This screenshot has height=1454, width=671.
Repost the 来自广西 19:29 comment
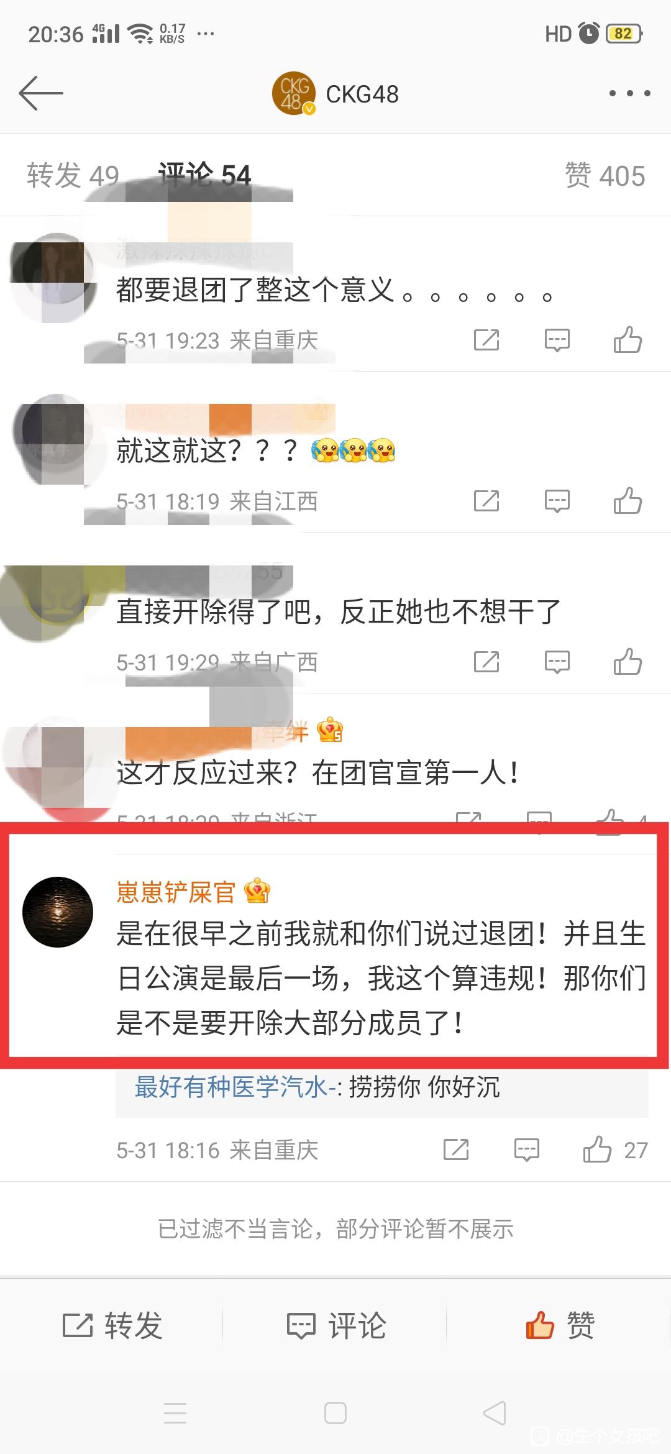(x=486, y=662)
